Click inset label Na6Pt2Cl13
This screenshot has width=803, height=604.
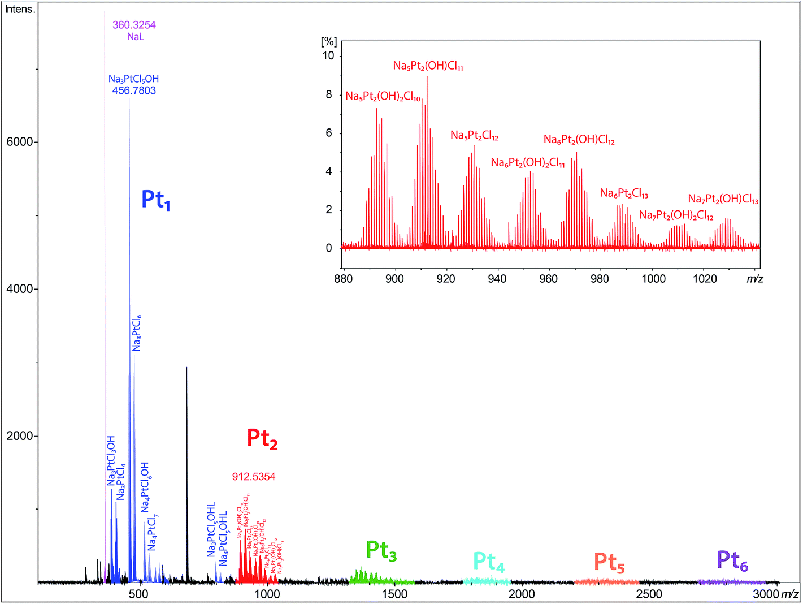(624, 193)
